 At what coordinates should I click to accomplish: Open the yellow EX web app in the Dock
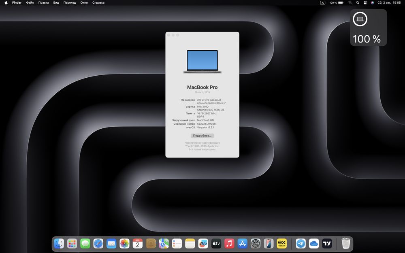point(282,243)
